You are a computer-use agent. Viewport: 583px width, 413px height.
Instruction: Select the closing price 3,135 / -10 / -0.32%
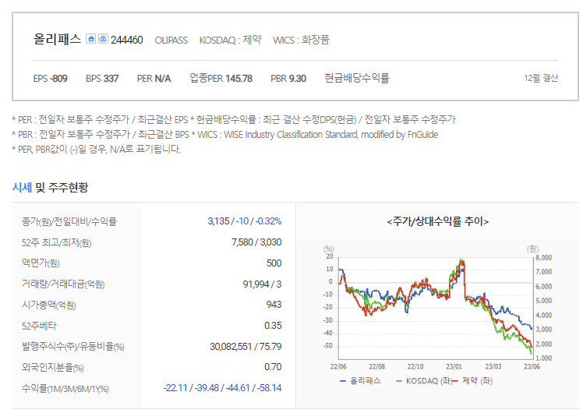(x=245, y=221)
